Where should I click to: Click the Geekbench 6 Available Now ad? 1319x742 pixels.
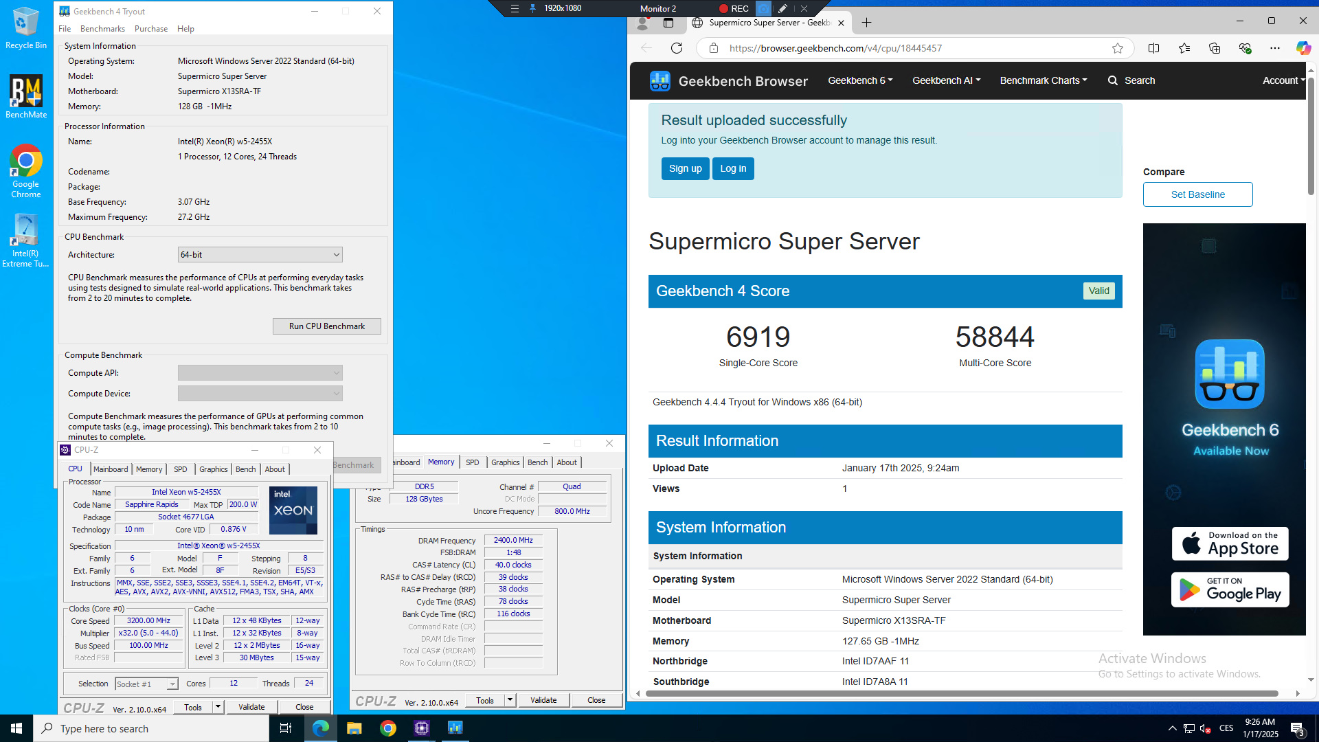pos(1224,429)
